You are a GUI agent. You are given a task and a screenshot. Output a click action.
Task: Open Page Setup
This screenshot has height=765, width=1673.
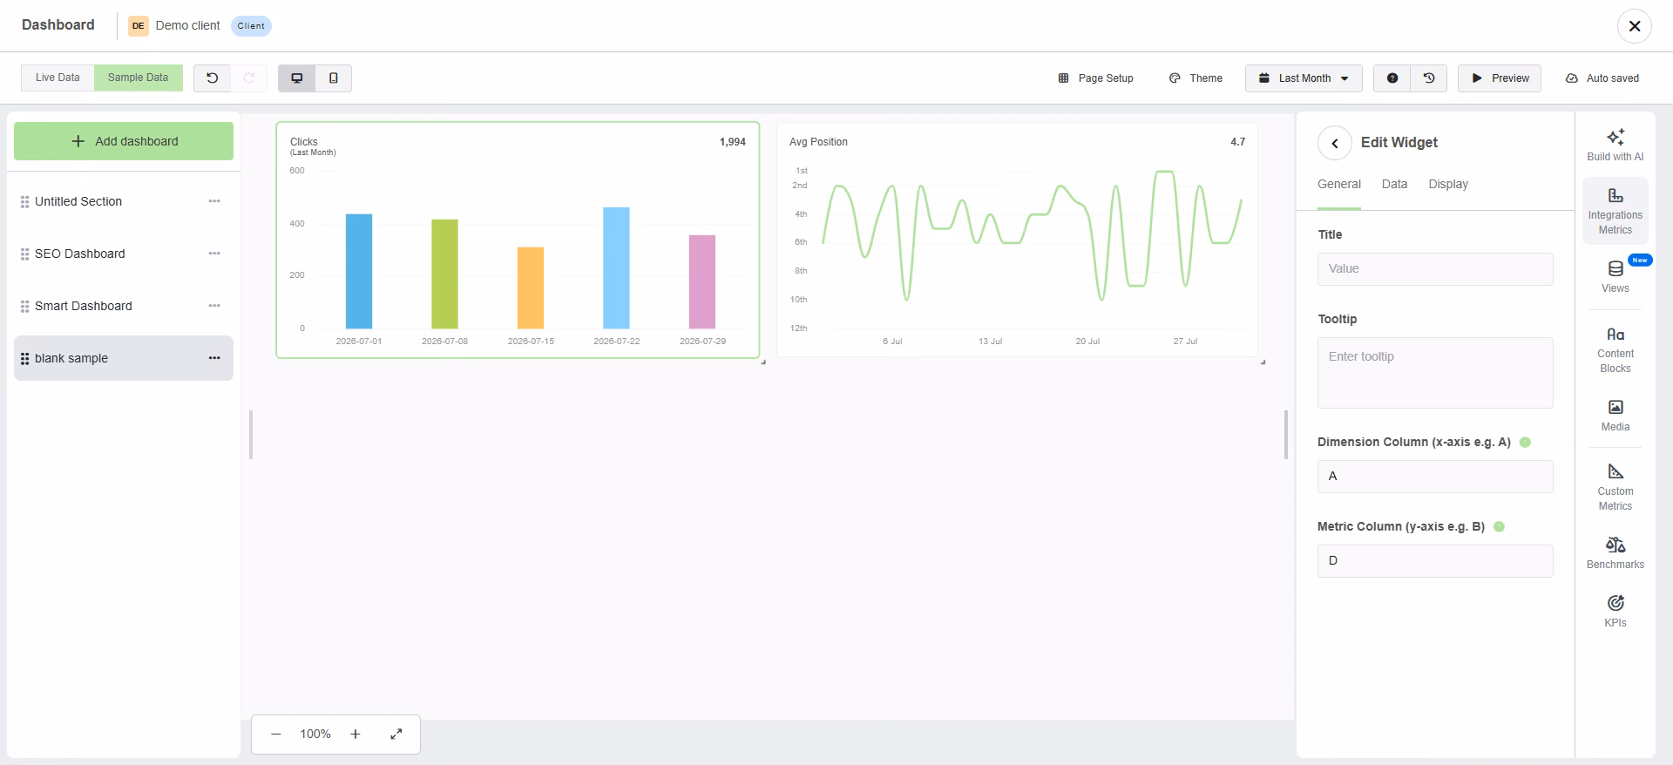coord(1095,78)
